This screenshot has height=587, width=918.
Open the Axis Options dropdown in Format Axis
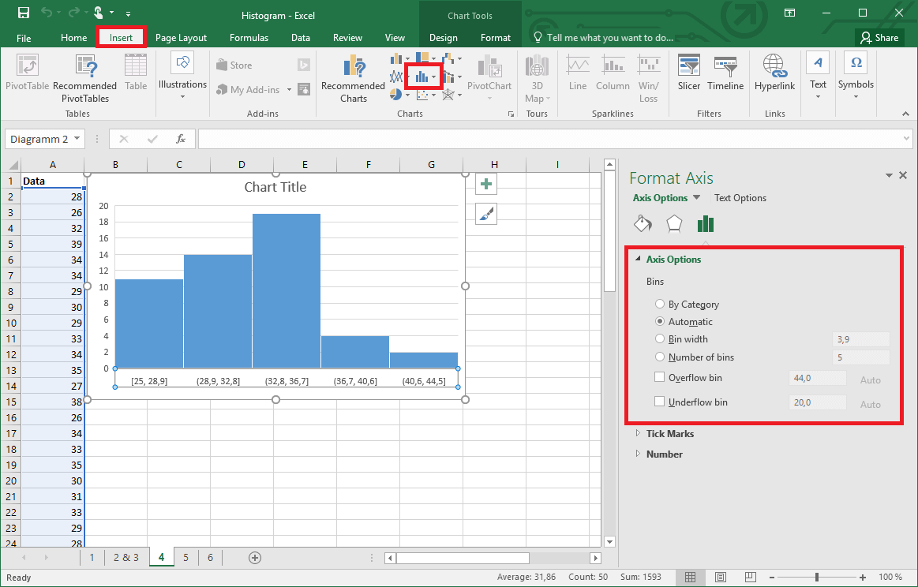666,197
